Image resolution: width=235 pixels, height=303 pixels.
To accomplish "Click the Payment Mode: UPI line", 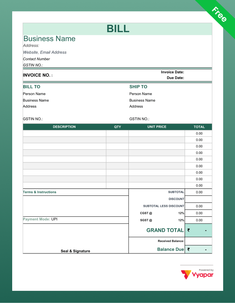I will 40,219.
